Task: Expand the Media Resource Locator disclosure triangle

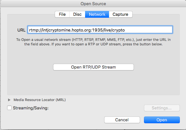Action: 9,100
